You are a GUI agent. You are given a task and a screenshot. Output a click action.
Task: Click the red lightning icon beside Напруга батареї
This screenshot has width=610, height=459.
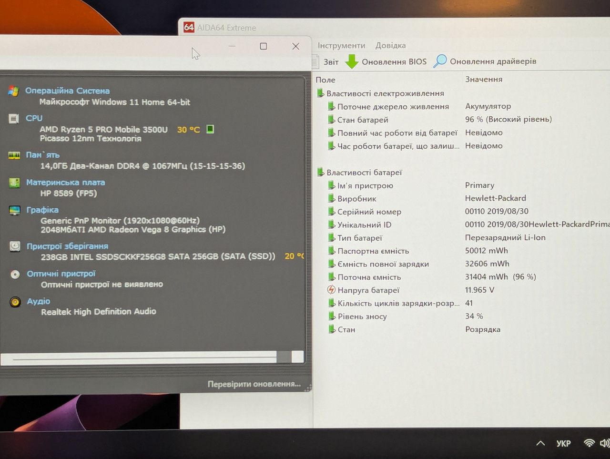pyautogui.click(x=332, y=290)
